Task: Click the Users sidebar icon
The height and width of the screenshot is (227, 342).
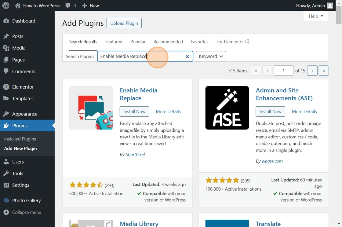Action: 6,162
